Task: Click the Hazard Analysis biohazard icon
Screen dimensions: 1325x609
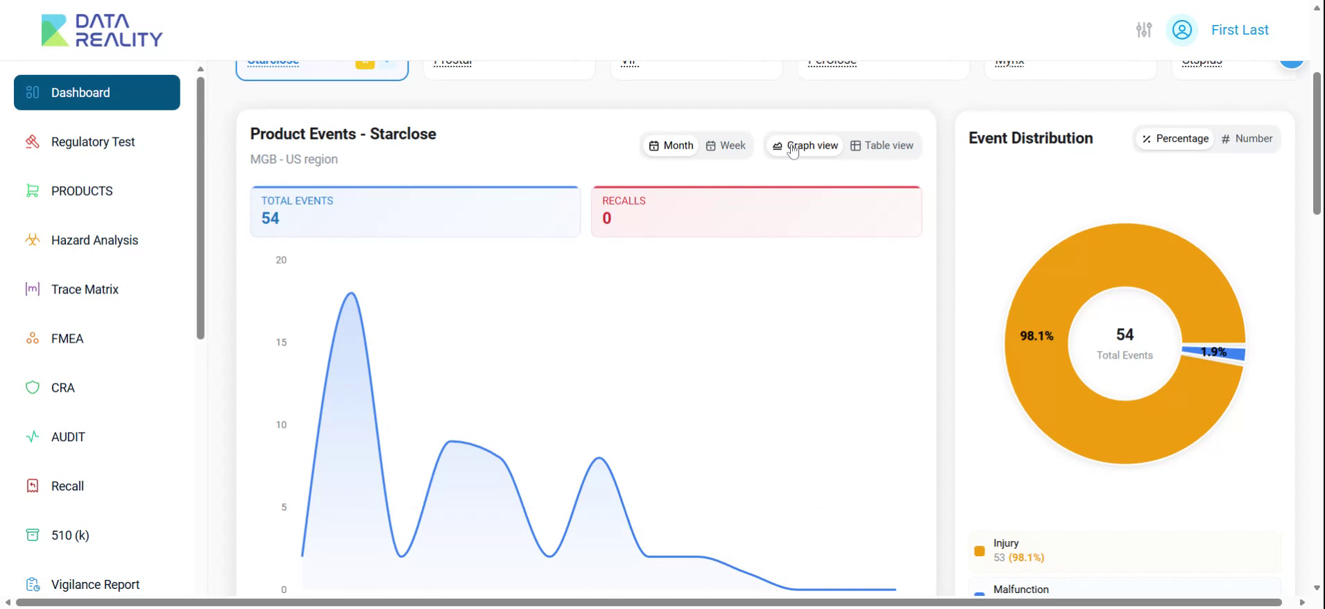Action: click(32, 240)
